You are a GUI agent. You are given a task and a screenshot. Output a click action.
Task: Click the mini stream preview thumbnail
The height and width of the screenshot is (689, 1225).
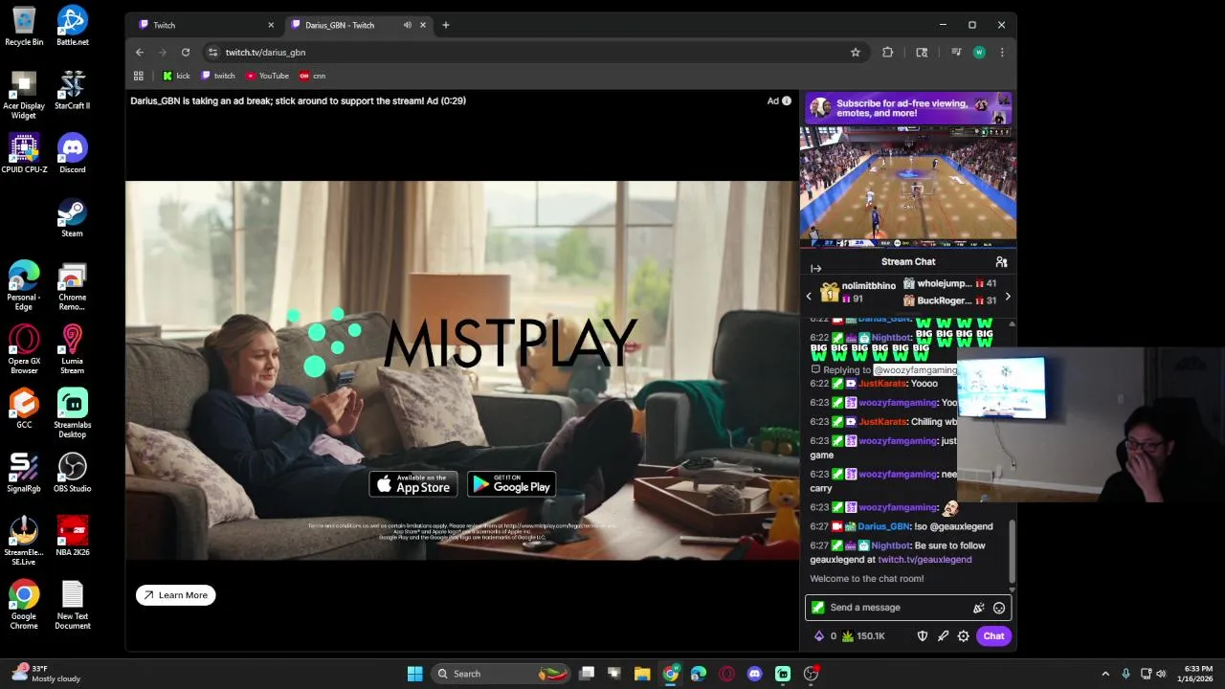click(908, 187)
